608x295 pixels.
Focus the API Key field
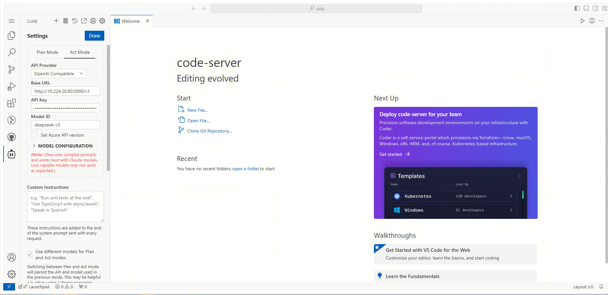point(66,108)
